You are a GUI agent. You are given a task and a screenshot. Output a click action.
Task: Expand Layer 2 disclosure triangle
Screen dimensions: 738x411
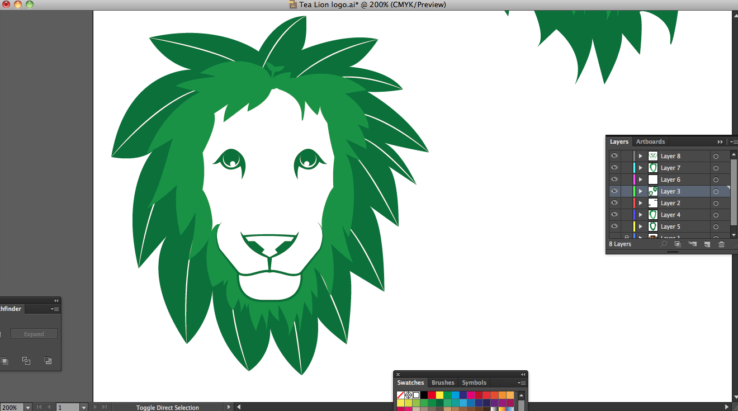point(641,203)
